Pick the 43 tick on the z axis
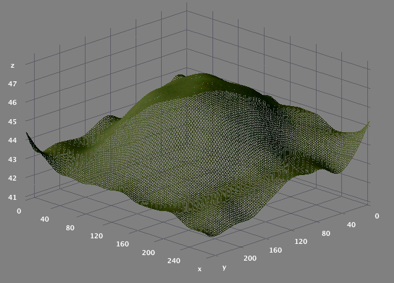394x283 pixels. click(12, 159)
